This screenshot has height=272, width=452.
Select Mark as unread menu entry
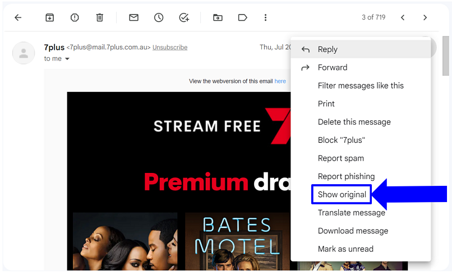tap(361, 248)
